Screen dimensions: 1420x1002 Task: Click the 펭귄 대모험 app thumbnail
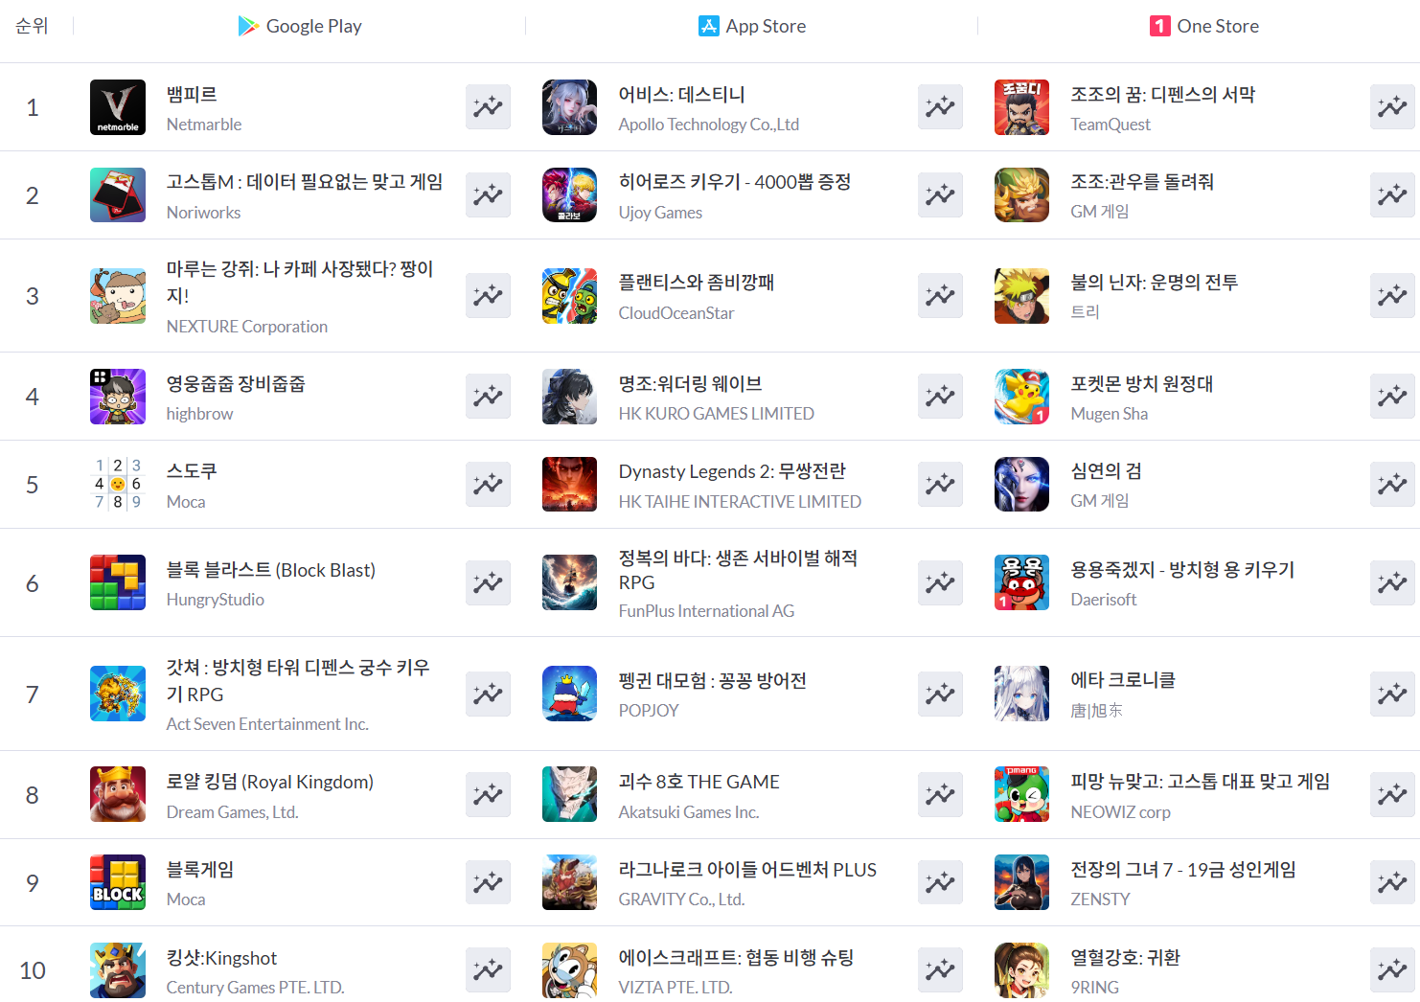(570, 694)
